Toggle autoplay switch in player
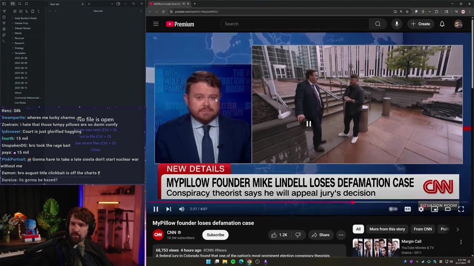Image resolution: width=474 pixels, height=266 pixels. [x=393, y=209]
